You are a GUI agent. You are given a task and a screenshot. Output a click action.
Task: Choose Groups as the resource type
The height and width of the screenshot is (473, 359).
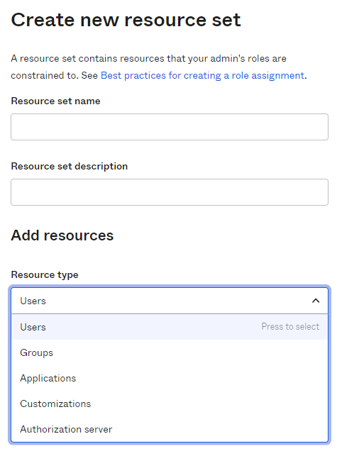170,352
